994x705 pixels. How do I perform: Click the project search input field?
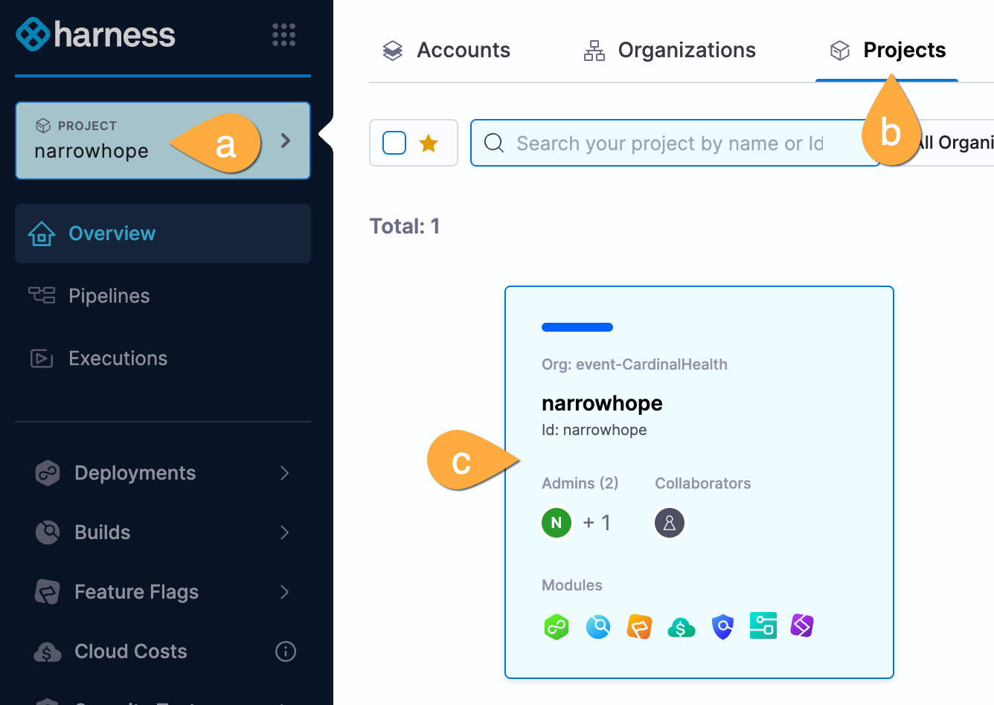pos(676,143)
